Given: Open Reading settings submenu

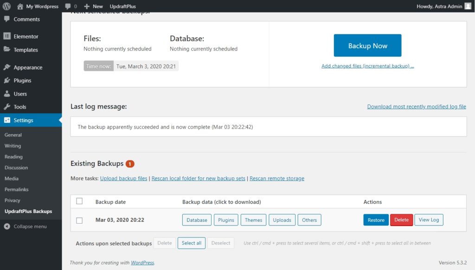Looking at the screenshot, I should [13, 157].
